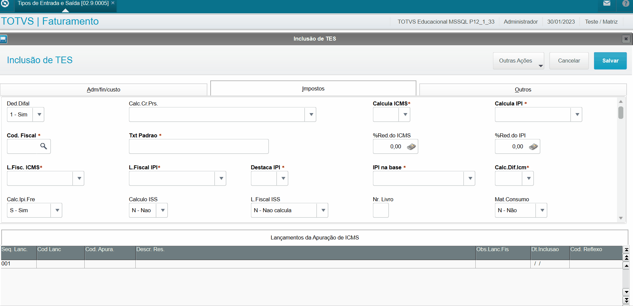Open calculator icon for %Red.do ICMS
633x306 pixels.
point(411,146)
